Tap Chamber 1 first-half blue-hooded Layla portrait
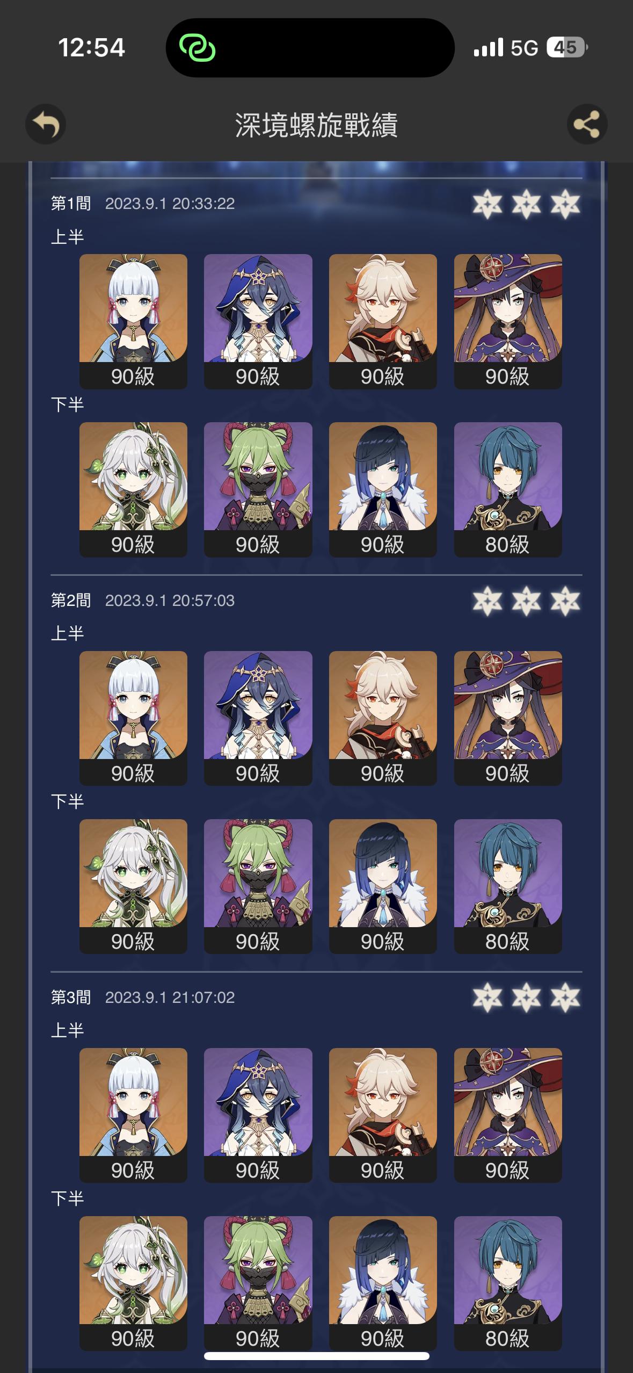This screenshot has width=633, height=1373. coord(258,321)
